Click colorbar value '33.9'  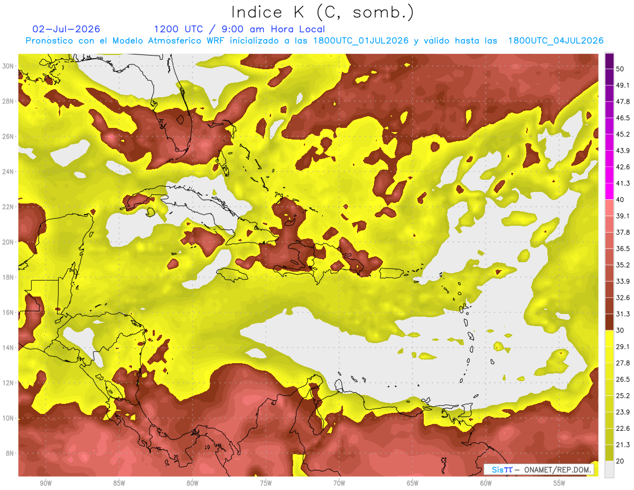tap(623, 281)
